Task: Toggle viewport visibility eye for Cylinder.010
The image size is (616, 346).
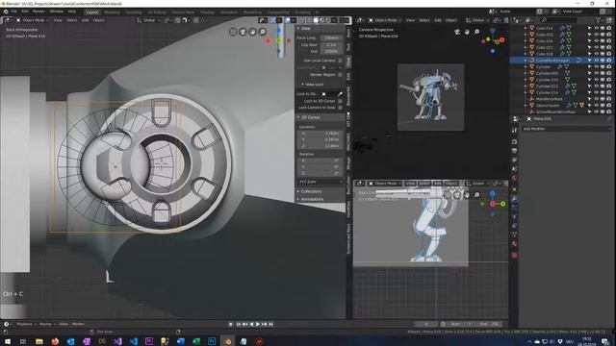Action: (596, 80)
